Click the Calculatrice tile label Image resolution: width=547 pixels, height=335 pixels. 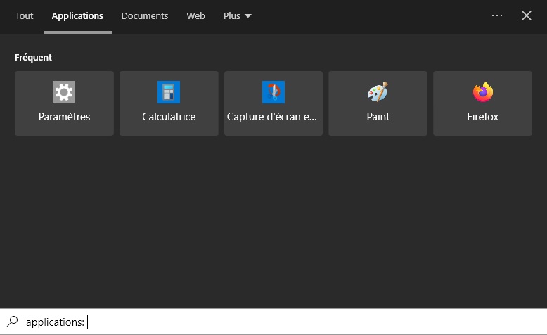point(169,117)
